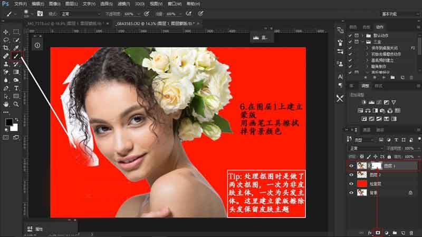Select the Path Selection tool

(6, 96)
